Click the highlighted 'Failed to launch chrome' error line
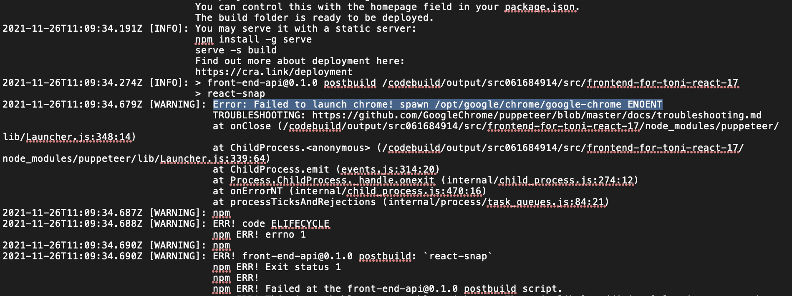 [437, 104]
